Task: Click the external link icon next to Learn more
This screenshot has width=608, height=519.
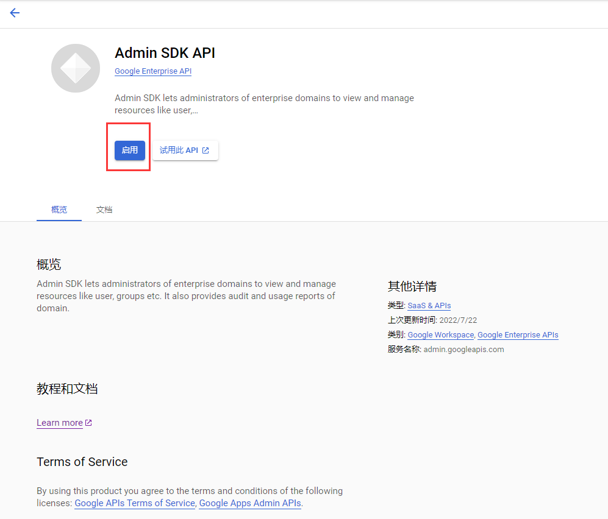Action: coord(88,422)
